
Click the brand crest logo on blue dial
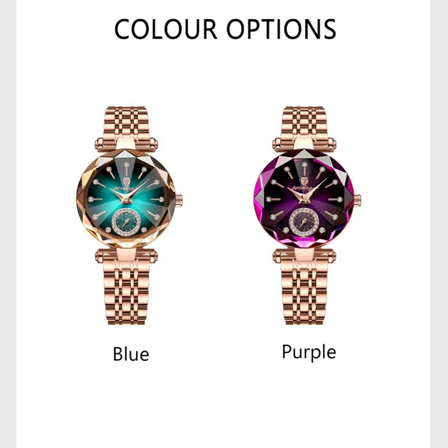click(x=127, y=180)
